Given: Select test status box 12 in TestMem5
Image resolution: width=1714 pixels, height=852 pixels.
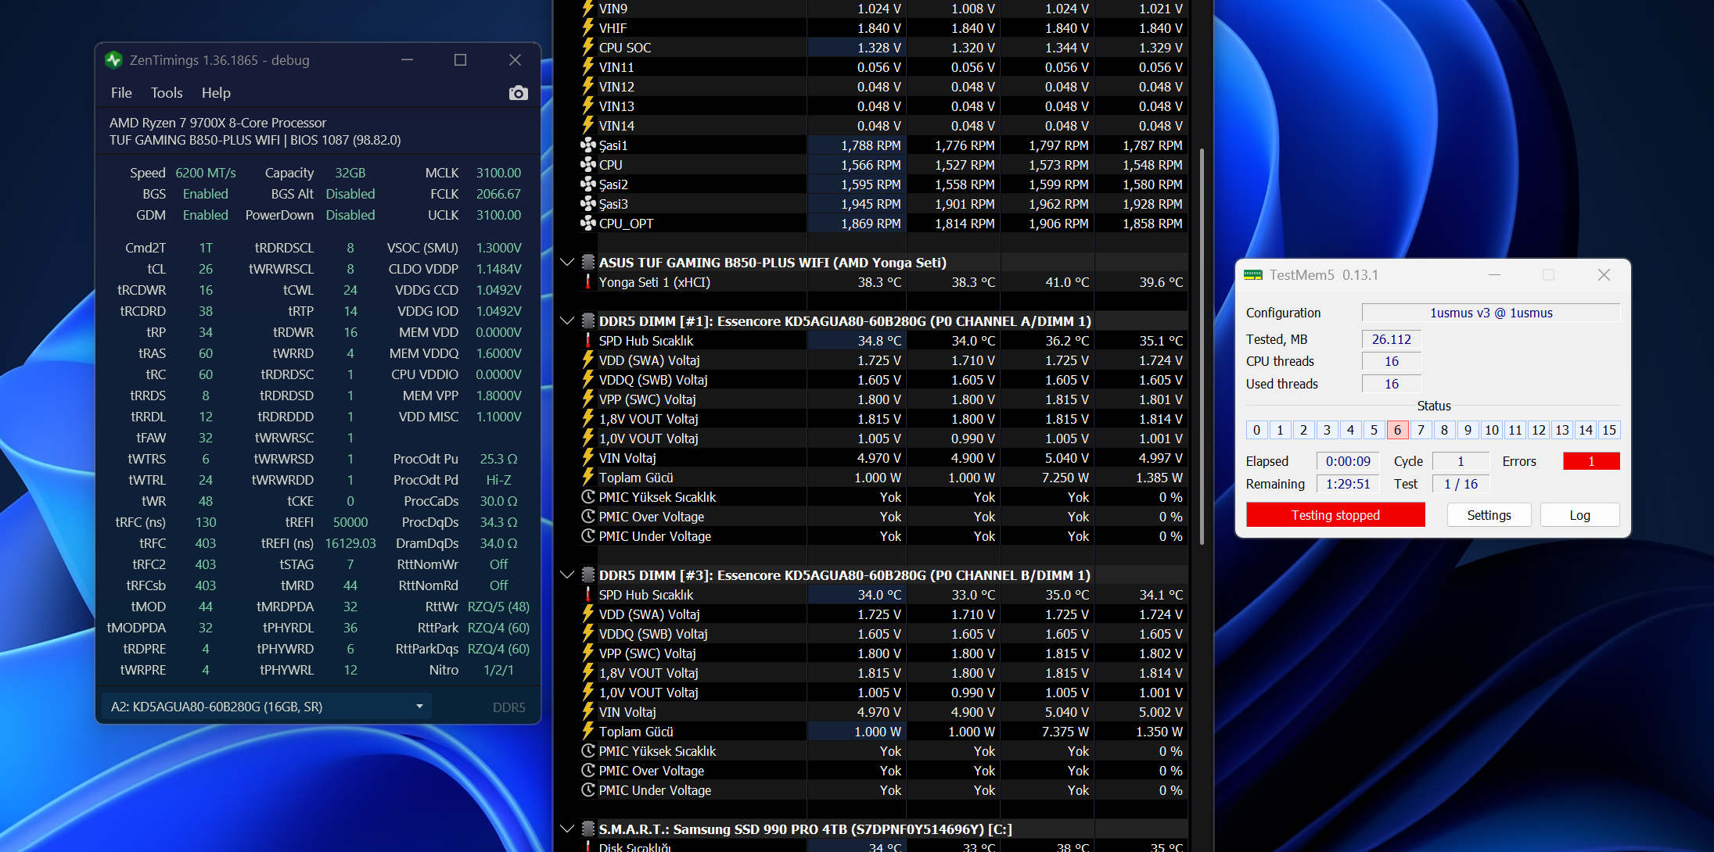Looking at the screenshot, I should [1538, 430].
